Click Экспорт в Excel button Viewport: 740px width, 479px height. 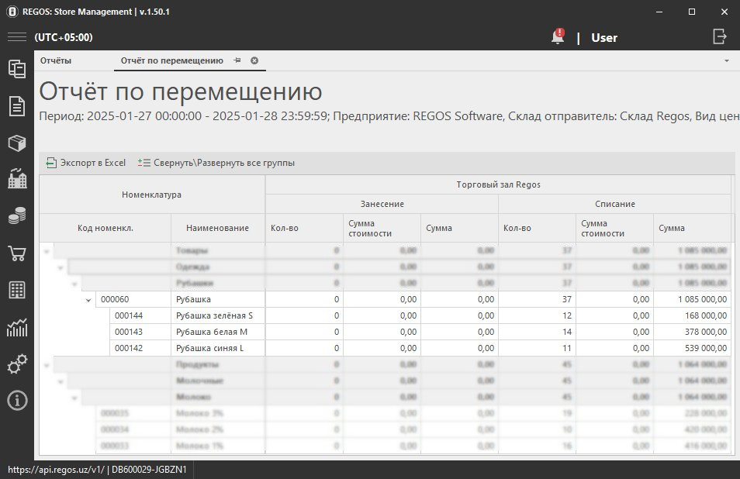click(x=86, y=163)
